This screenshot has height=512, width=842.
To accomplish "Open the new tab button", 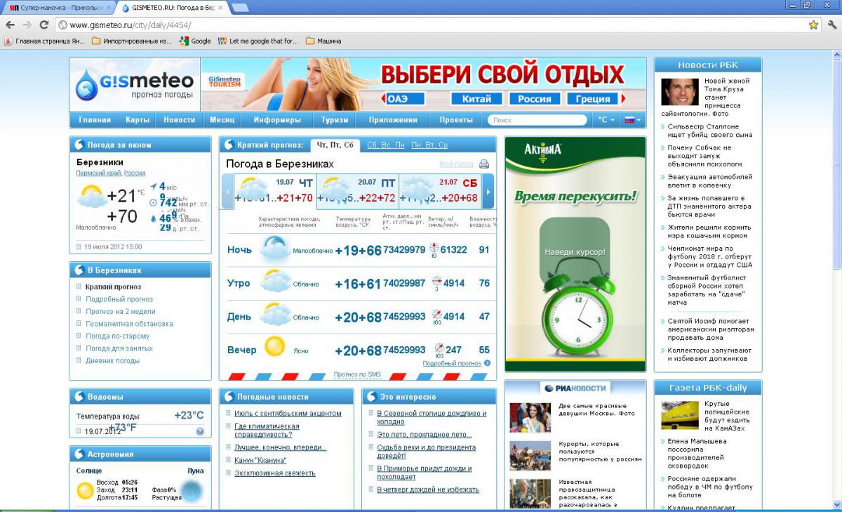I will coord(240,8).
